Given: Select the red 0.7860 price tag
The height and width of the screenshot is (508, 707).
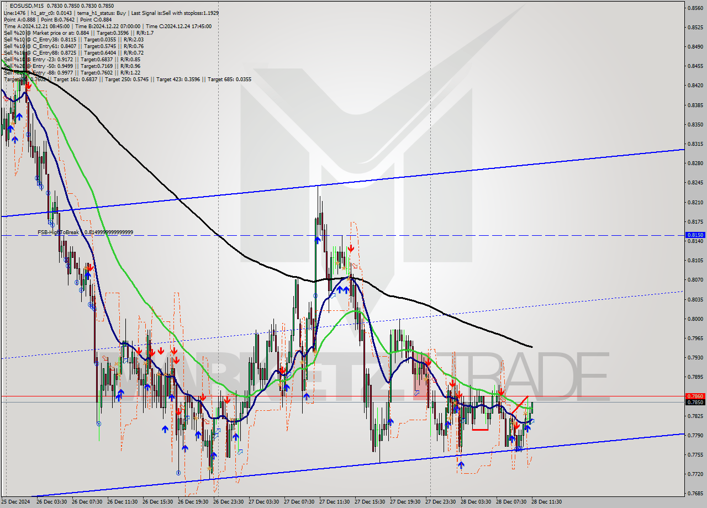Looking at the screenshot, I should (695, 396).
